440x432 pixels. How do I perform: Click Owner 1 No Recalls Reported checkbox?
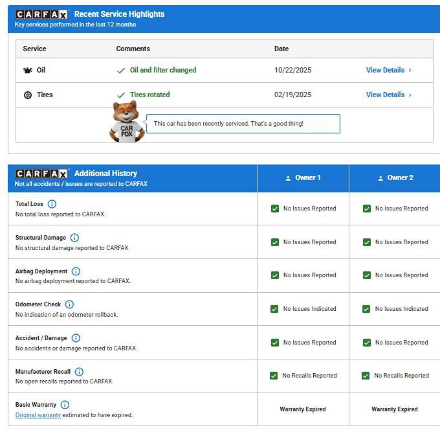(274, 376)
